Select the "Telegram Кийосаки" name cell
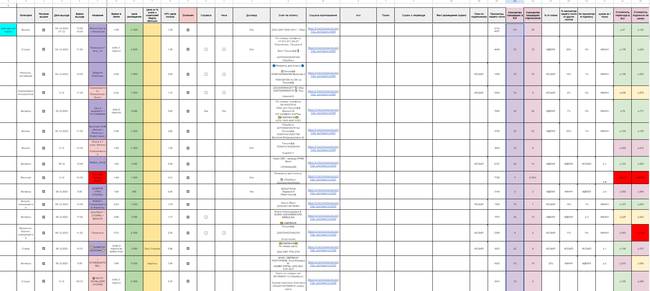The width and height of the screenshot is (650, 291). 98,74
